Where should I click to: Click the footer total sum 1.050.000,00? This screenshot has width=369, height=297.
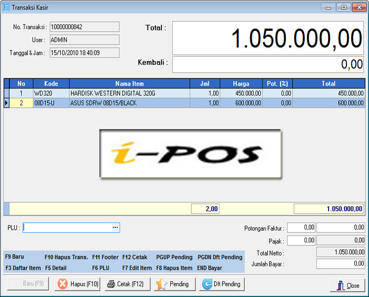click(329, 209)
